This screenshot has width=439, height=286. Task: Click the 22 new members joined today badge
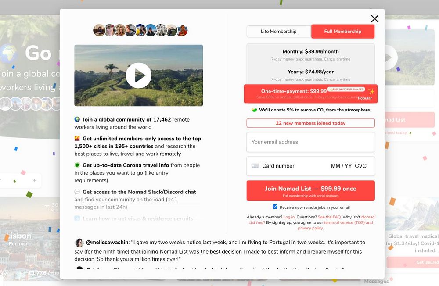310,123
